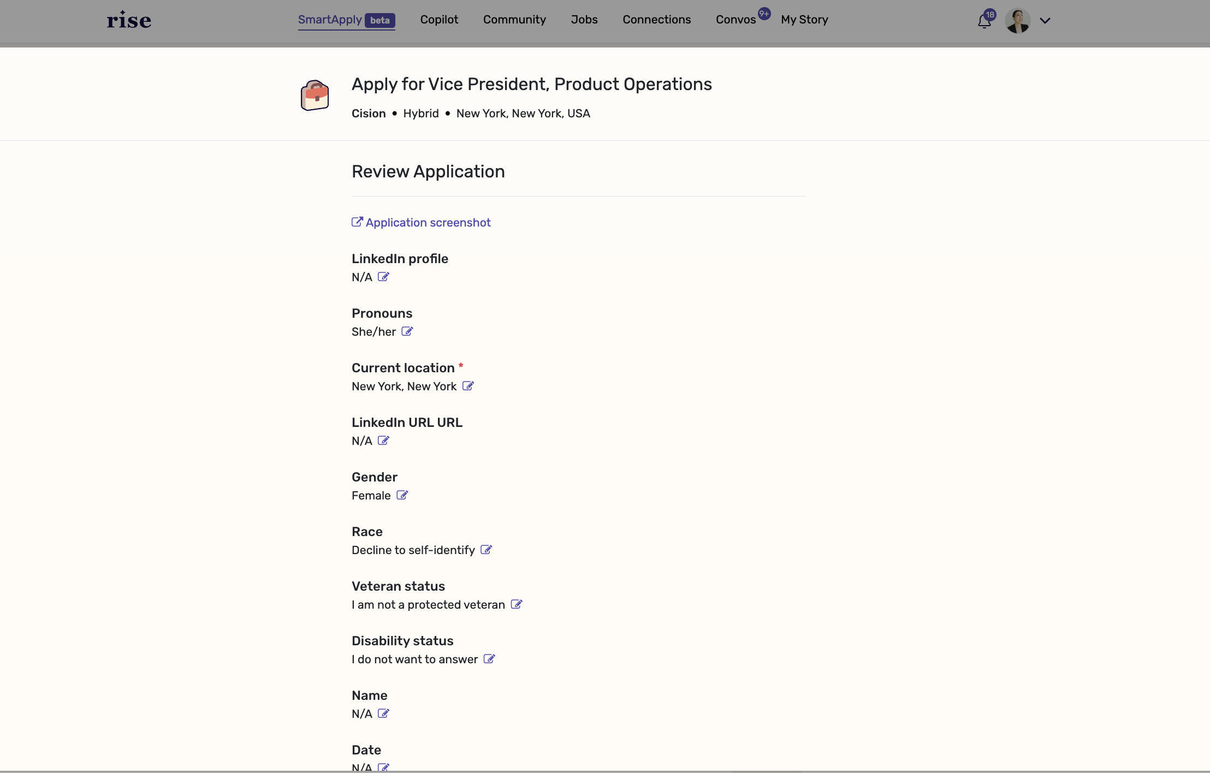
Task: Click the 'Hybrid' work type text
Action: 421,114
